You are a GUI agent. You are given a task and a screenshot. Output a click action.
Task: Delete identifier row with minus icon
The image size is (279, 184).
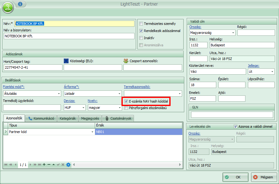49,164
